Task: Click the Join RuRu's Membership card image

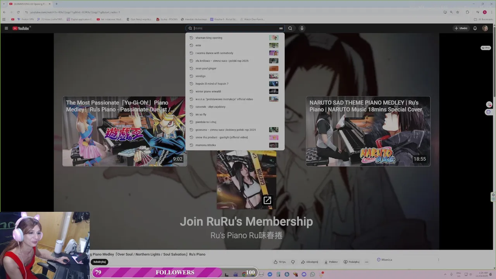Action: click(x=246, y=180)
